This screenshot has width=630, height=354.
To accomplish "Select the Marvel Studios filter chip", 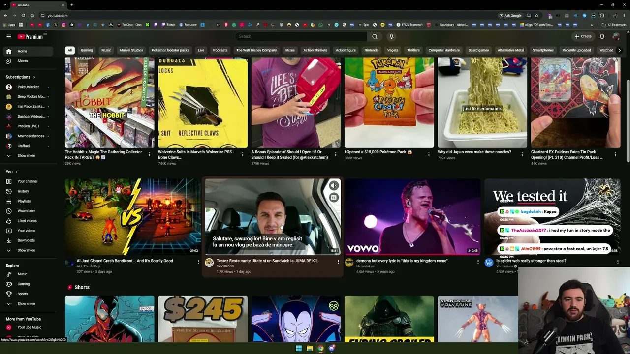I will [x=131, y=50].
